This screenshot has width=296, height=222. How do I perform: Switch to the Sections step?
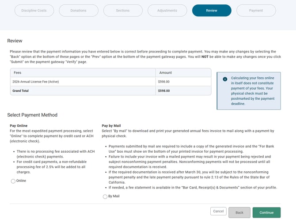coord(123,11)
